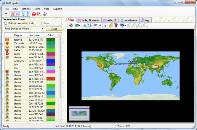Open the Support menu
Screen dimensions: 197x130
(57, 9)
